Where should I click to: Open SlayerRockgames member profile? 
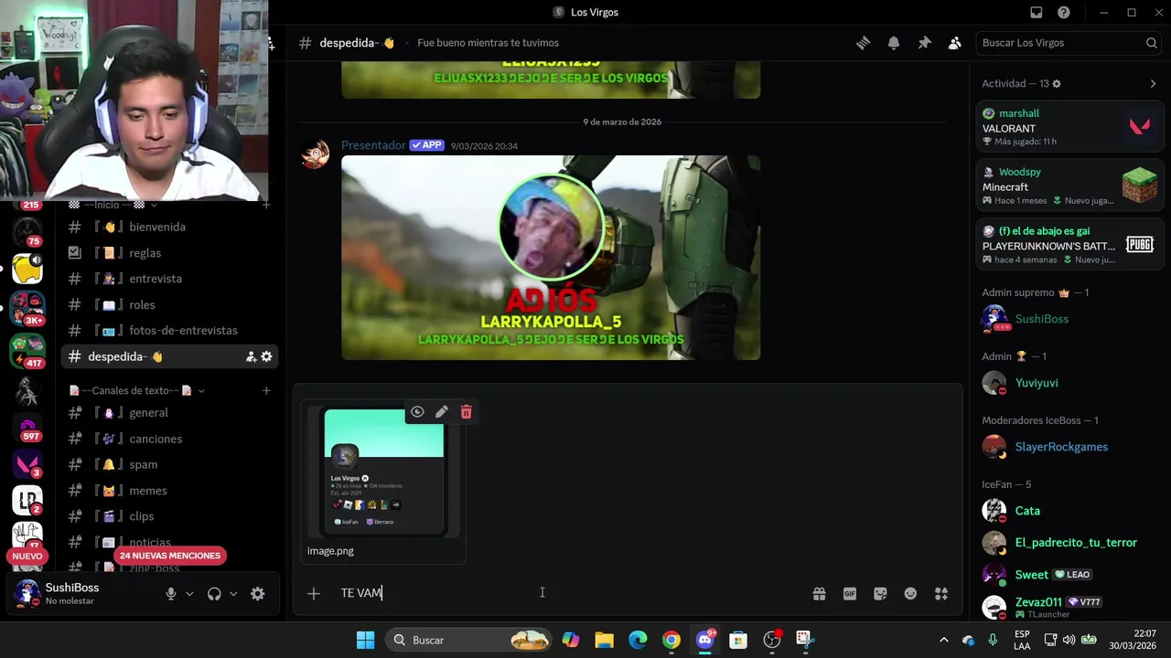1069,447
